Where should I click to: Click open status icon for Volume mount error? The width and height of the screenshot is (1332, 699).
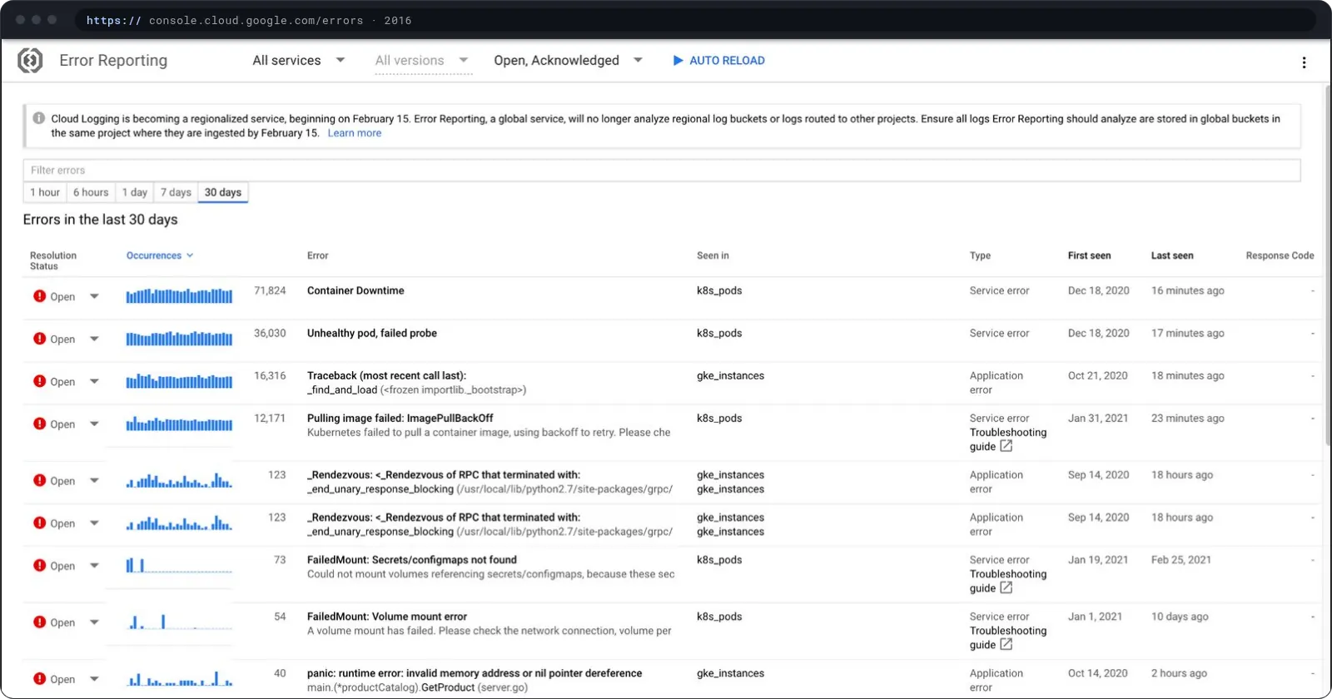point(39,622)
